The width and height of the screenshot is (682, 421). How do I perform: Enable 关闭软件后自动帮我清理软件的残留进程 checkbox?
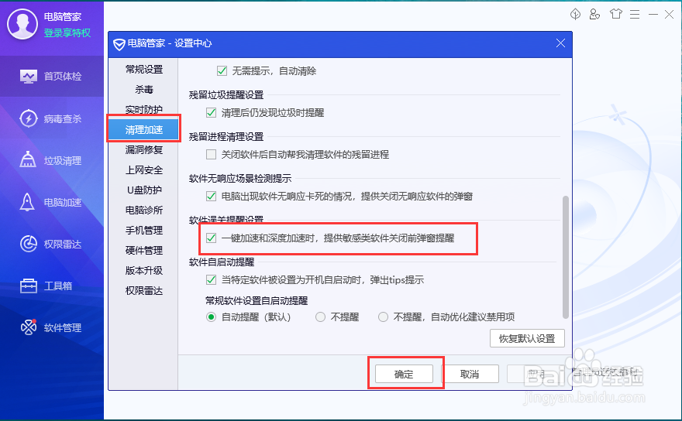[212, 155]
